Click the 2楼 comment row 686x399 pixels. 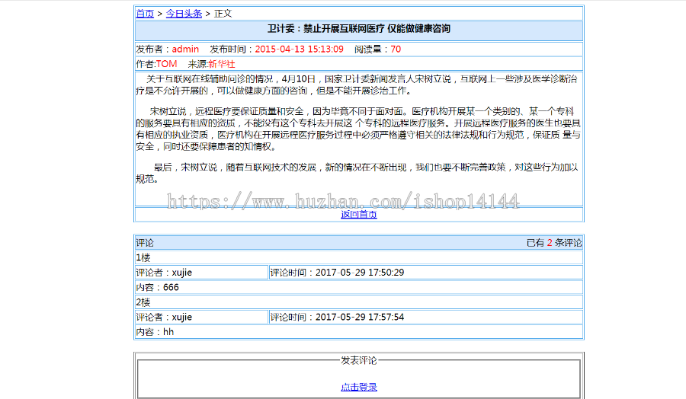coord(359,302)
